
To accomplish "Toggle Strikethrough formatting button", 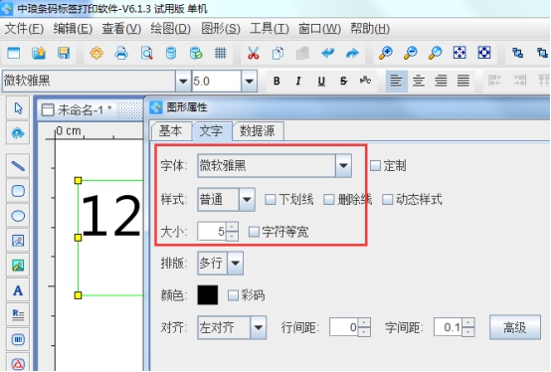I will click(343, 82).
